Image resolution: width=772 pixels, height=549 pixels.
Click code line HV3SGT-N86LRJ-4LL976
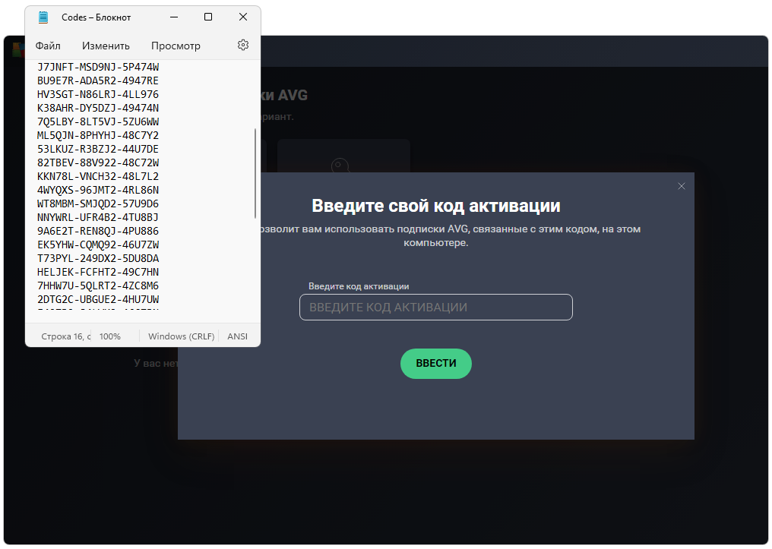pos(98,94)
